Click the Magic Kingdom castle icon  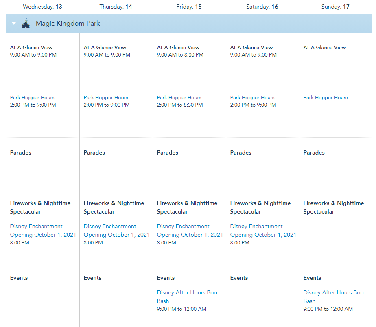tap(26, 24)
